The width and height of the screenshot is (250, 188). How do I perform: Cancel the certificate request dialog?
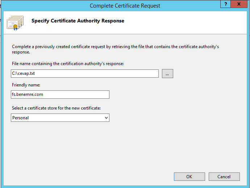tap(224, 176)
